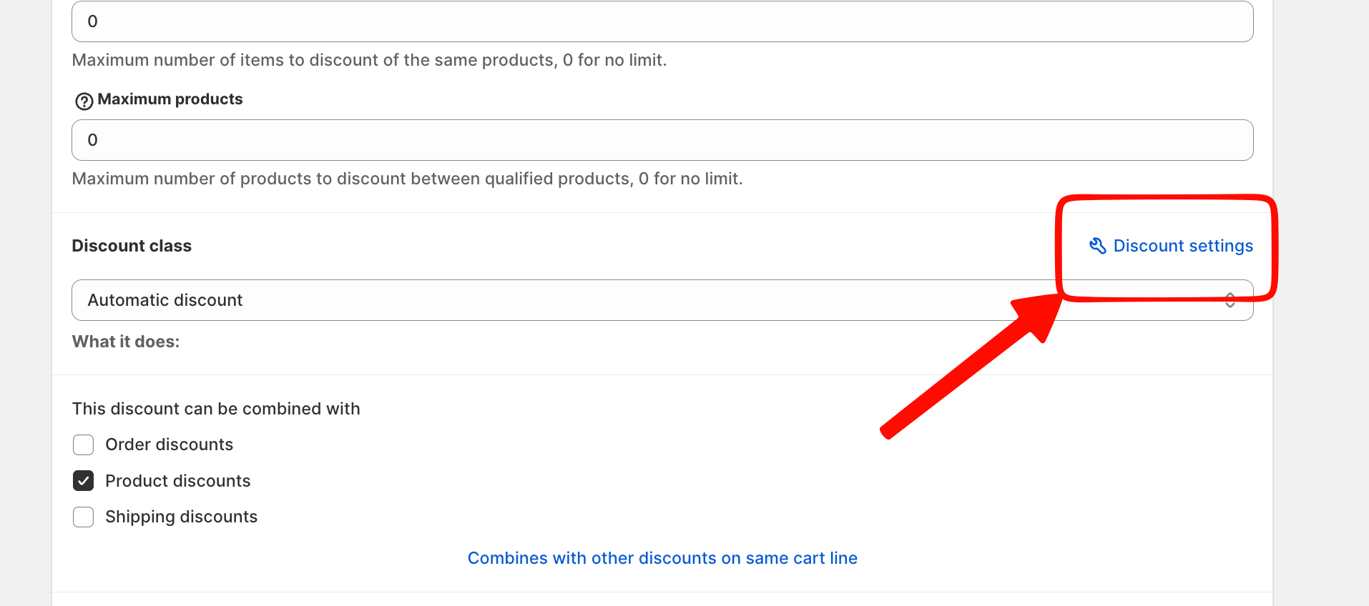Click the Product discounts label text

click(x=178, y=481)
